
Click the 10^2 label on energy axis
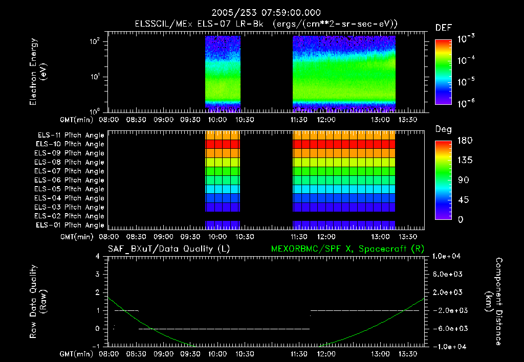[95, 41]
